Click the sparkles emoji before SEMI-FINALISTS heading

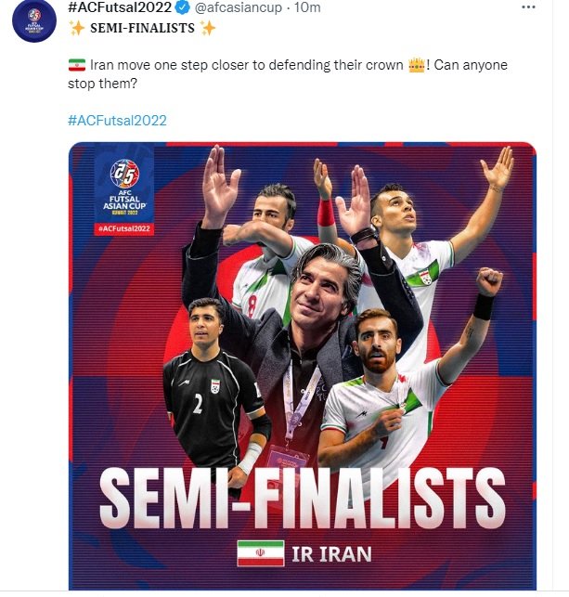pyautogui.click(x=76, y=28)
